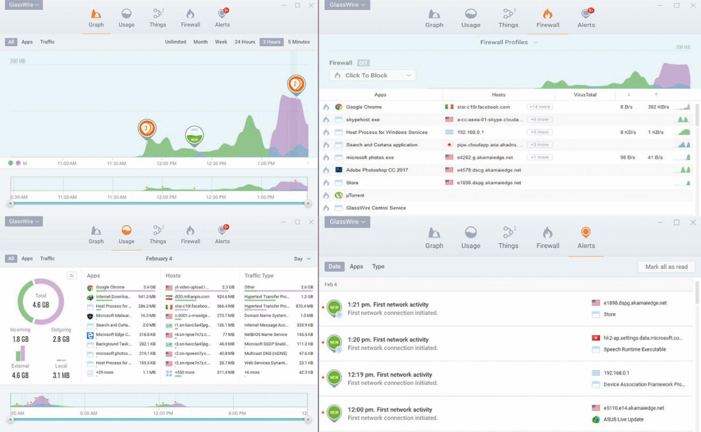Image resolution: width=701 pixels, height=432 pixels.
Task: Click the Mark all as read button
Action: 667,267
